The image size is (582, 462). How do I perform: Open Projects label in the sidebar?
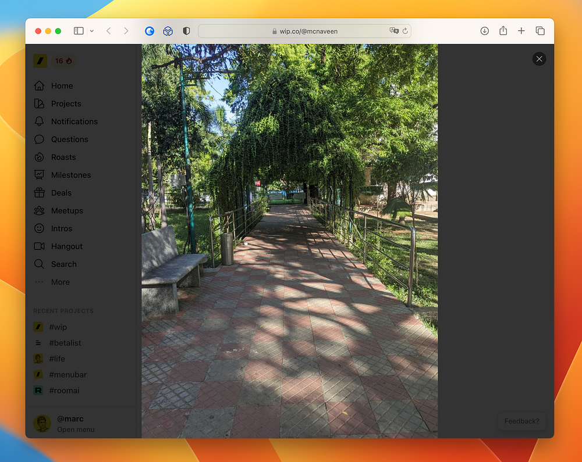pyautogui.click(x=66, y=103)
